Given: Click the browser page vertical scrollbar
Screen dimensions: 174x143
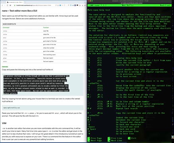Looking at the screenshot, I should click(x=86, y=48).
